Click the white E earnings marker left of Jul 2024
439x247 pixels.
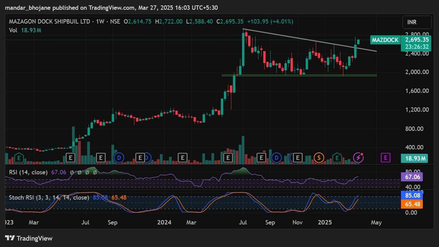point(229,157)
